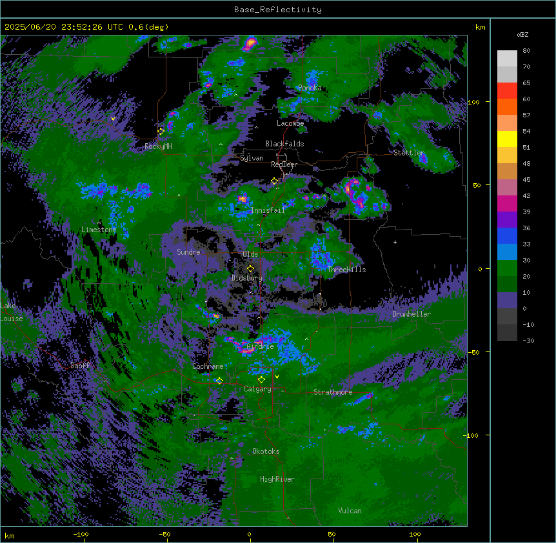This screenshot has width=556, height=543.
Task: Click the -100 tick on the bottom axis
Action: point(81,534)
